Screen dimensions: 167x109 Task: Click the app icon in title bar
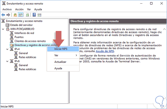4,3
